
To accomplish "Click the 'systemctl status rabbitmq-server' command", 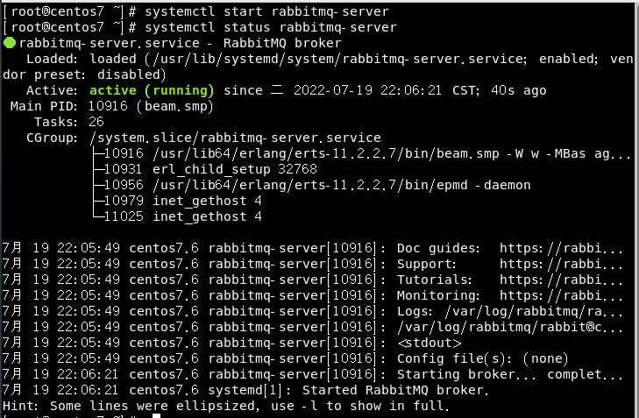I will tap(271, 27).
